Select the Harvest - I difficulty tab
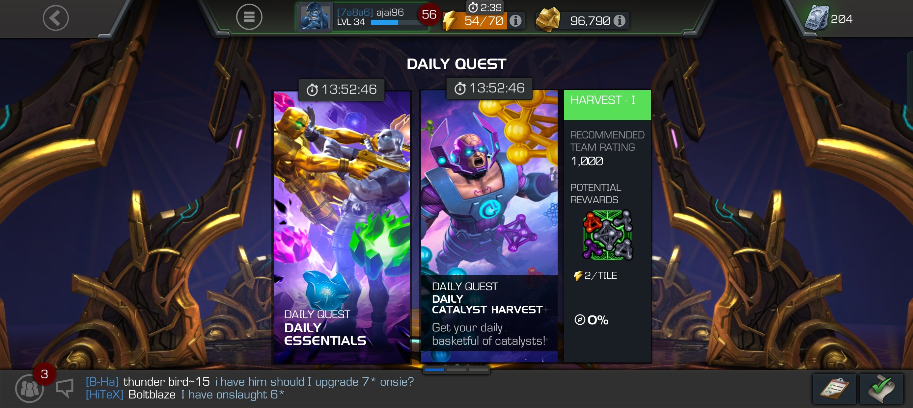The image size is (913, 408). coord(607,105)
